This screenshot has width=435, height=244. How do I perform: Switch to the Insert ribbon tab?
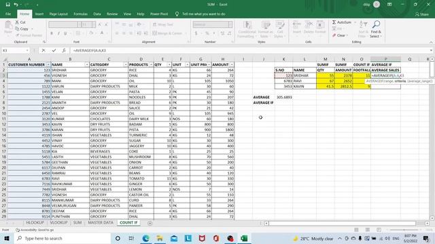coord(39,14)
